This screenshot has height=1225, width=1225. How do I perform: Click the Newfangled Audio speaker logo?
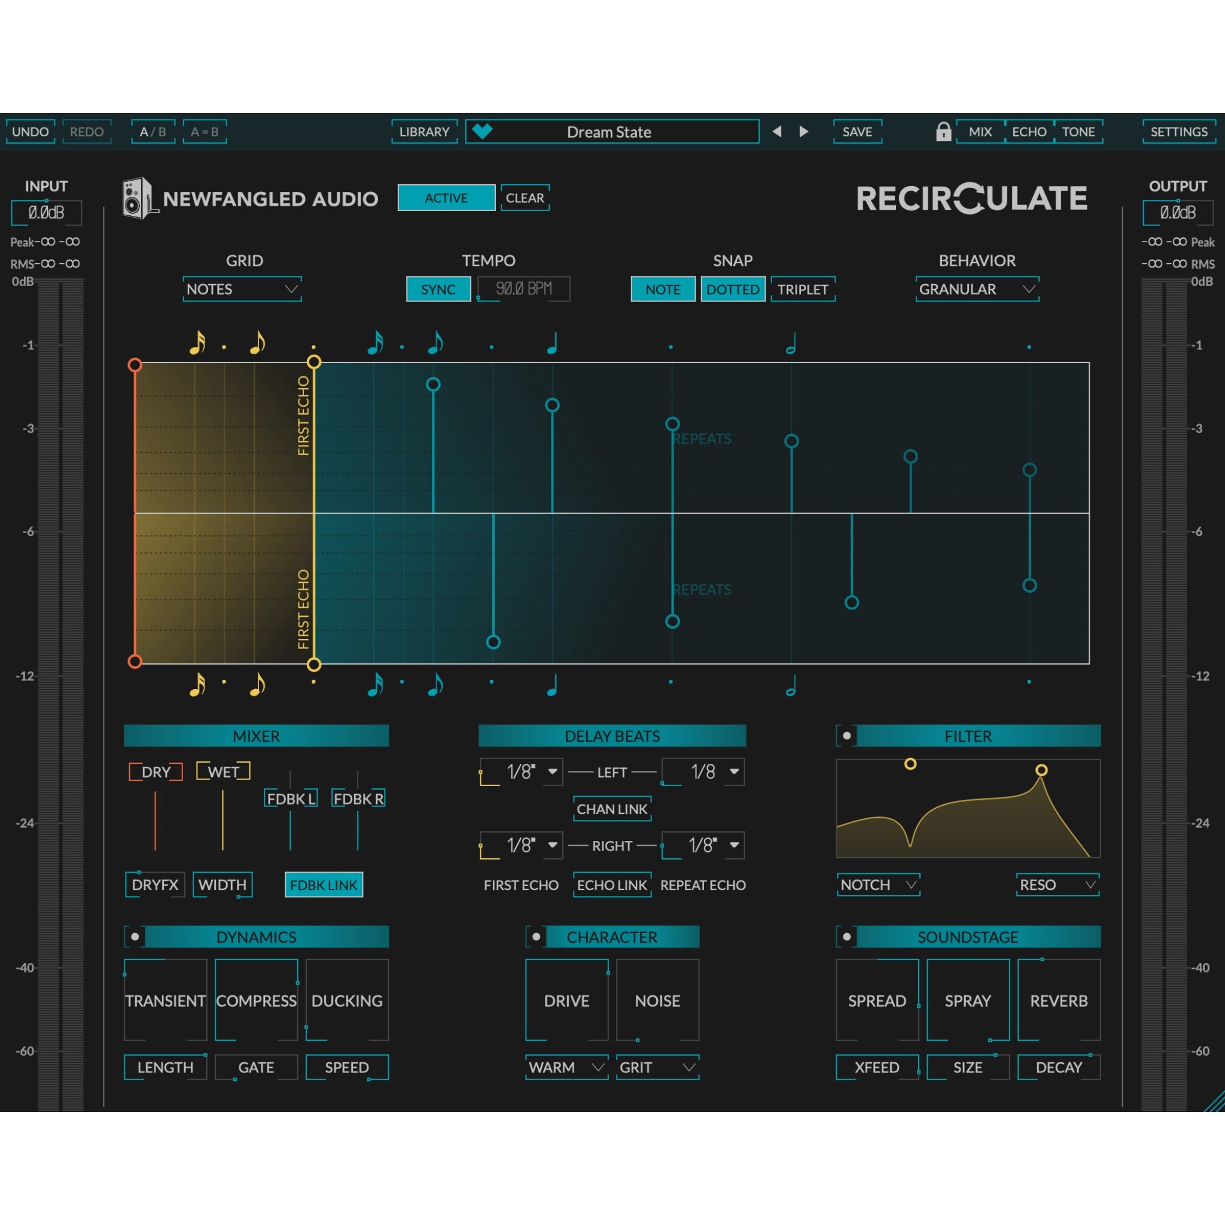click(135, 199)
